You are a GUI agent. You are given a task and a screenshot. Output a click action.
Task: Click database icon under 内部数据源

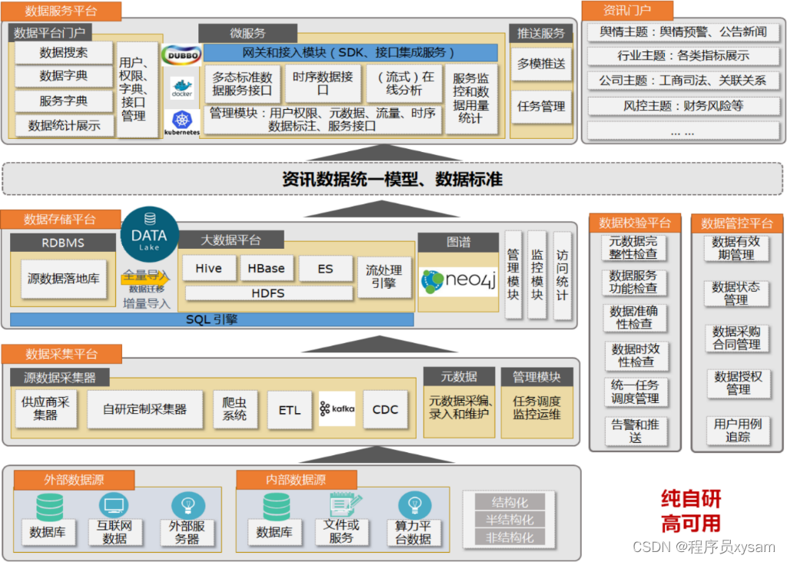coord(277,507)
